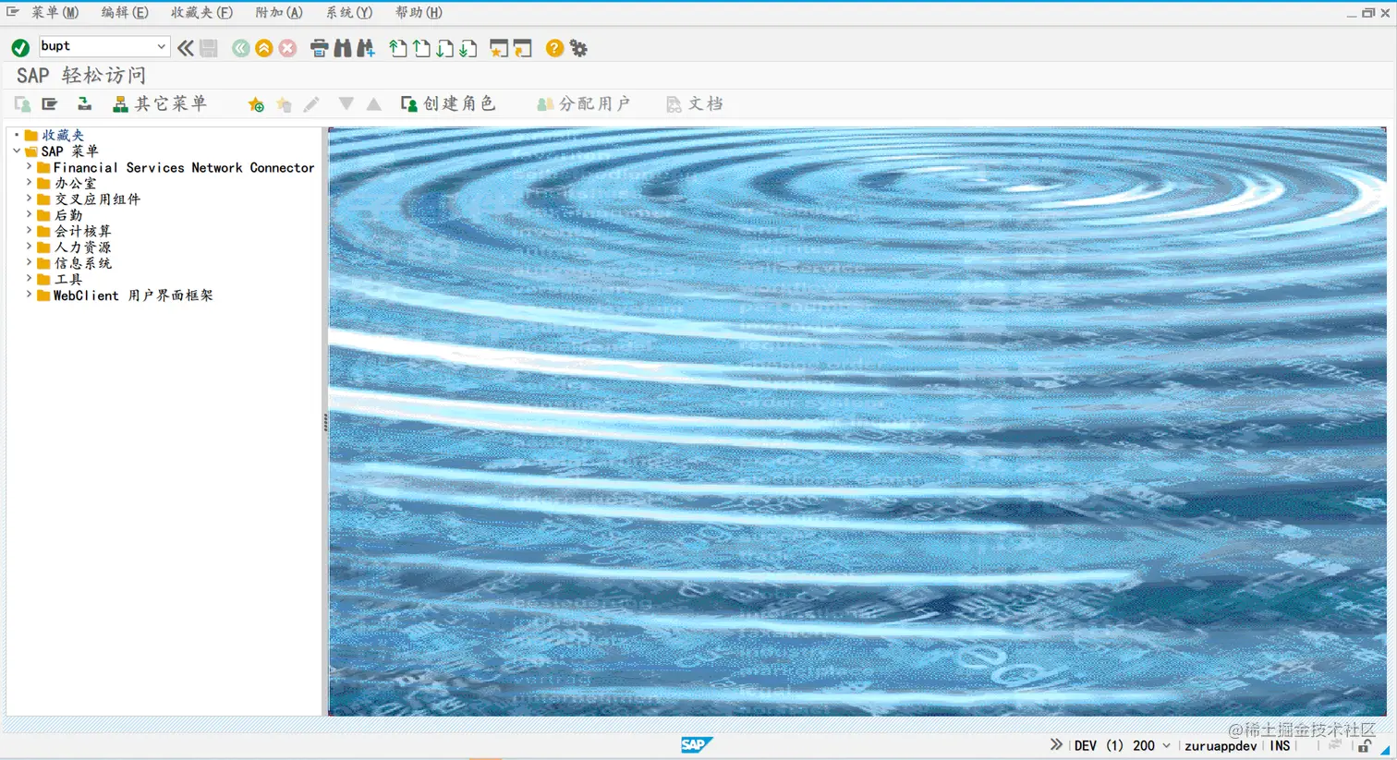Open the 菜单(M) menu
The image size is (1397, 760).
click(x=55, y=12)
